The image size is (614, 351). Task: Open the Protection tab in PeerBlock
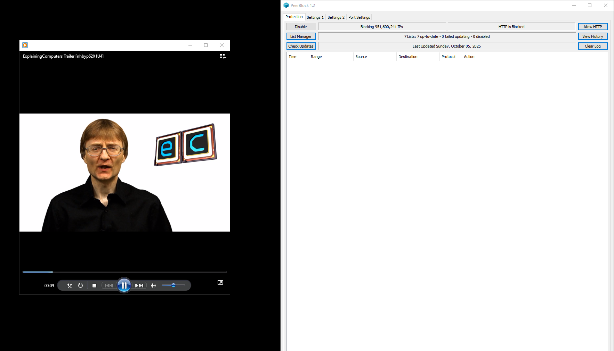(294, 17)
